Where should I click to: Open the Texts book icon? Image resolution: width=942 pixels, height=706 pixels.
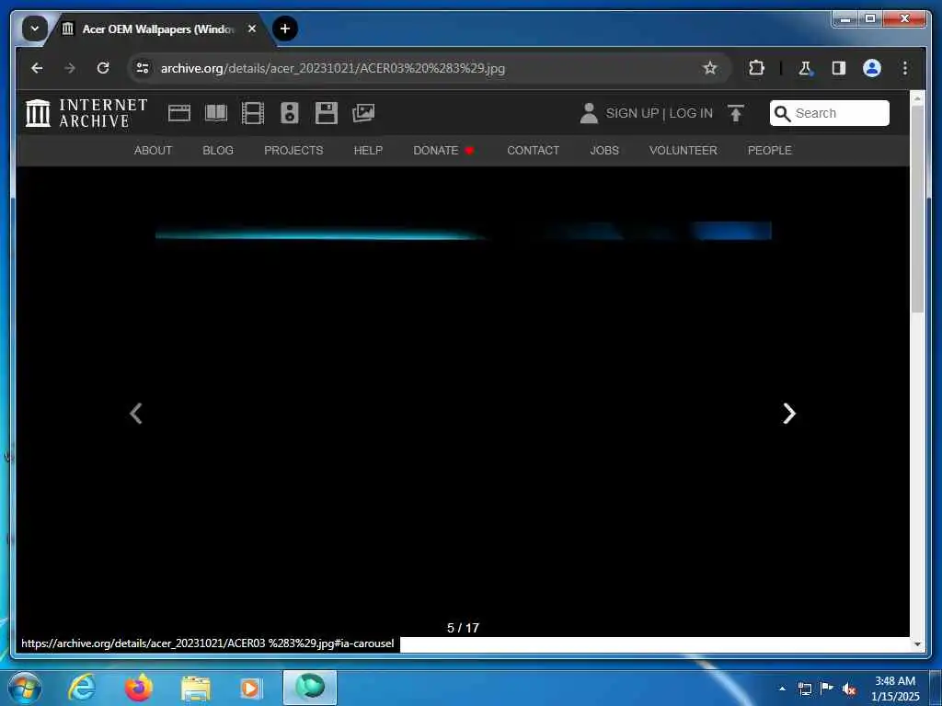[216, 113]
